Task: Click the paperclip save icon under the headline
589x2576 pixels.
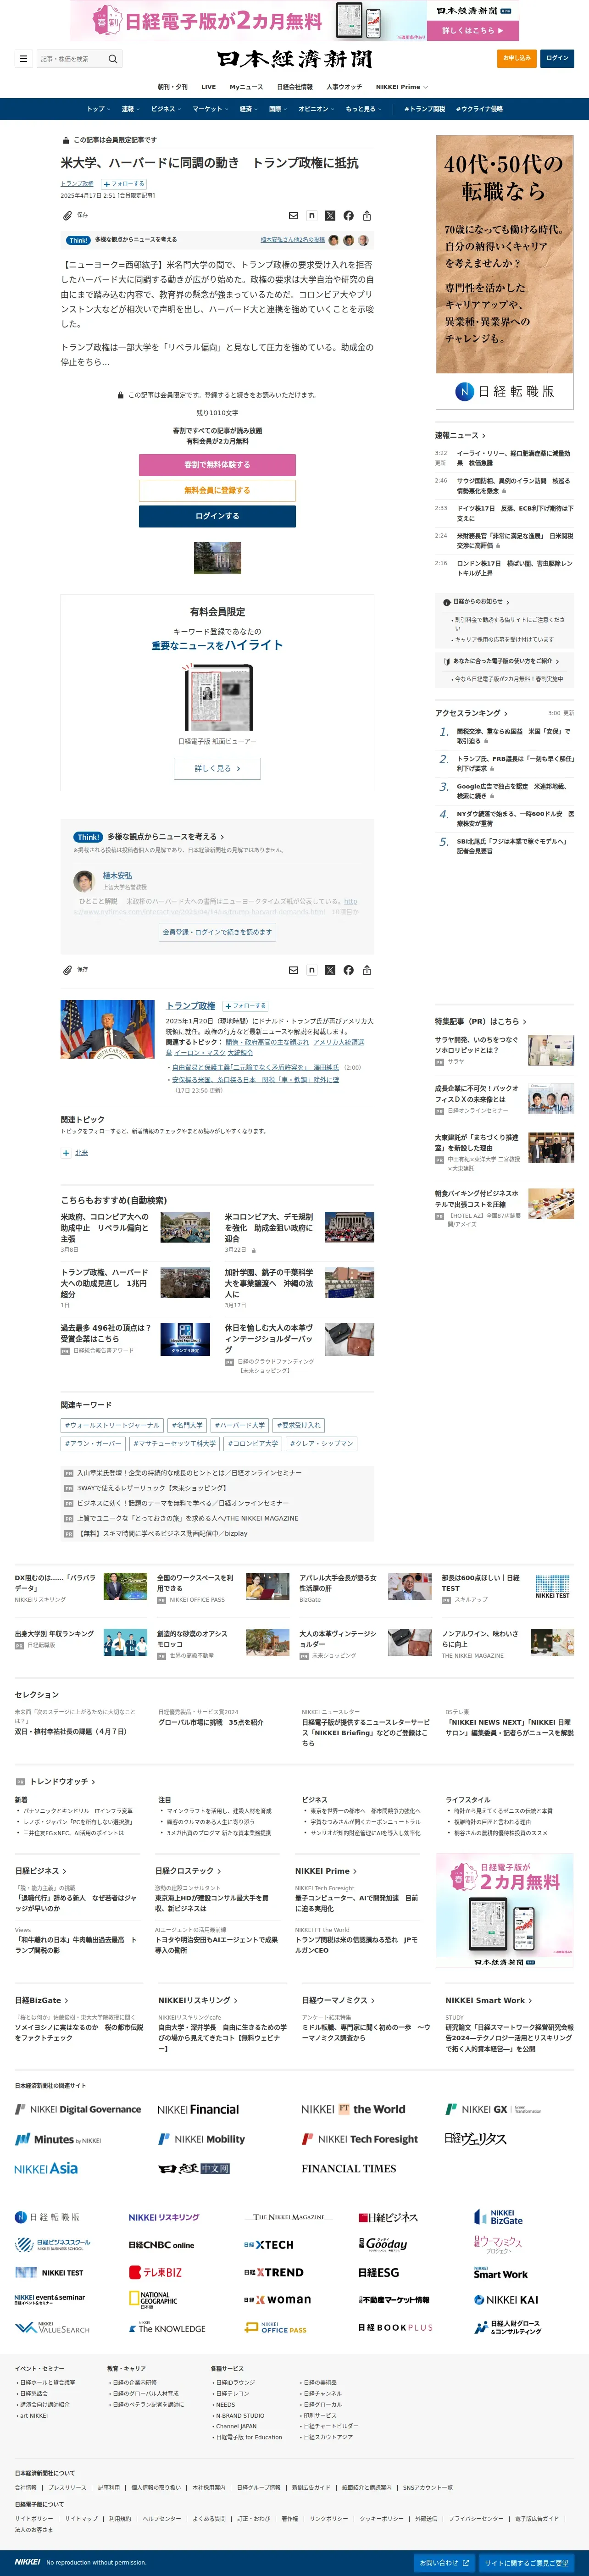Action: (x=67, y=215)
